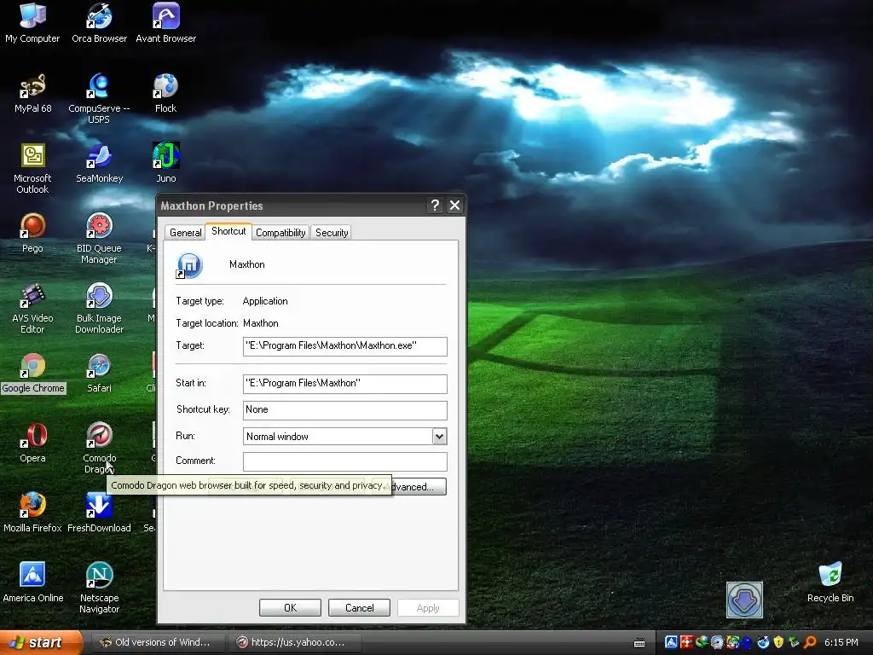Click the 6:15 PM clock
This screenshot has width=873, height=655.
pos(841,642)
